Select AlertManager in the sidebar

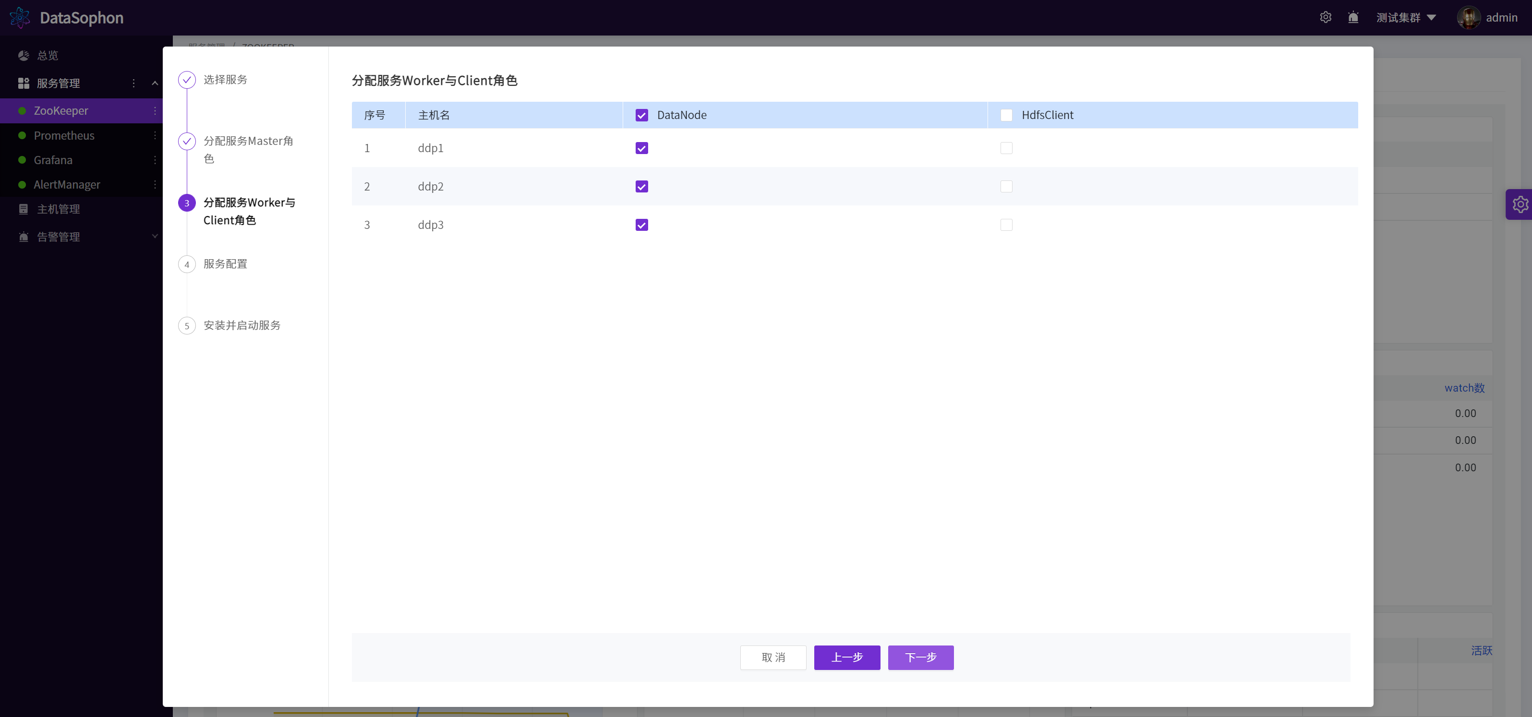point(81,184)
